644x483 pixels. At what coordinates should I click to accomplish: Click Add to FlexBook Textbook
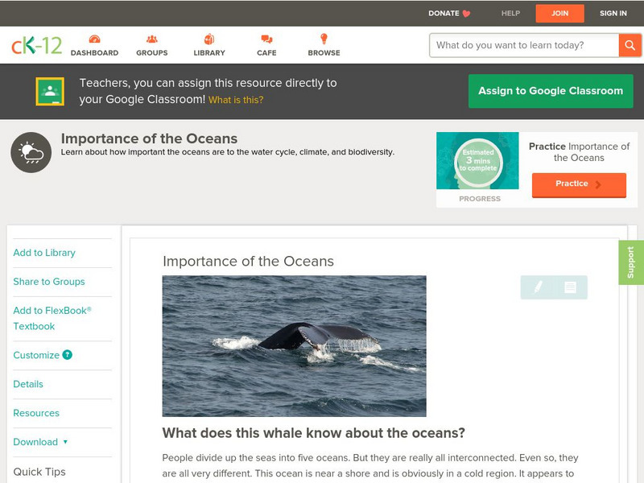pos(52,318)
